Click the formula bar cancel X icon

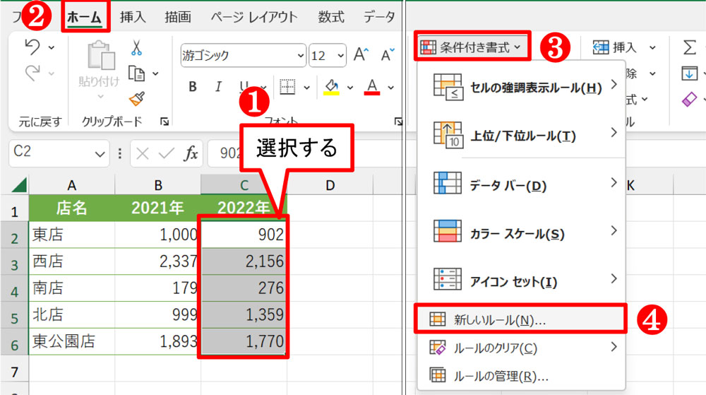click(143, 154)
